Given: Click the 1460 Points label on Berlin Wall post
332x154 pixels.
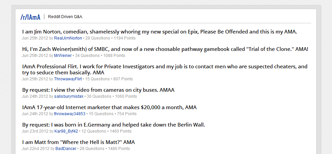Looking at the screenshot, I should (121, 131).
